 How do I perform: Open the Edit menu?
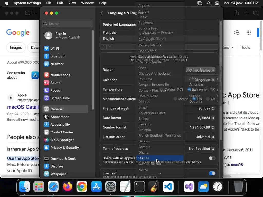[x=60, y=3]
